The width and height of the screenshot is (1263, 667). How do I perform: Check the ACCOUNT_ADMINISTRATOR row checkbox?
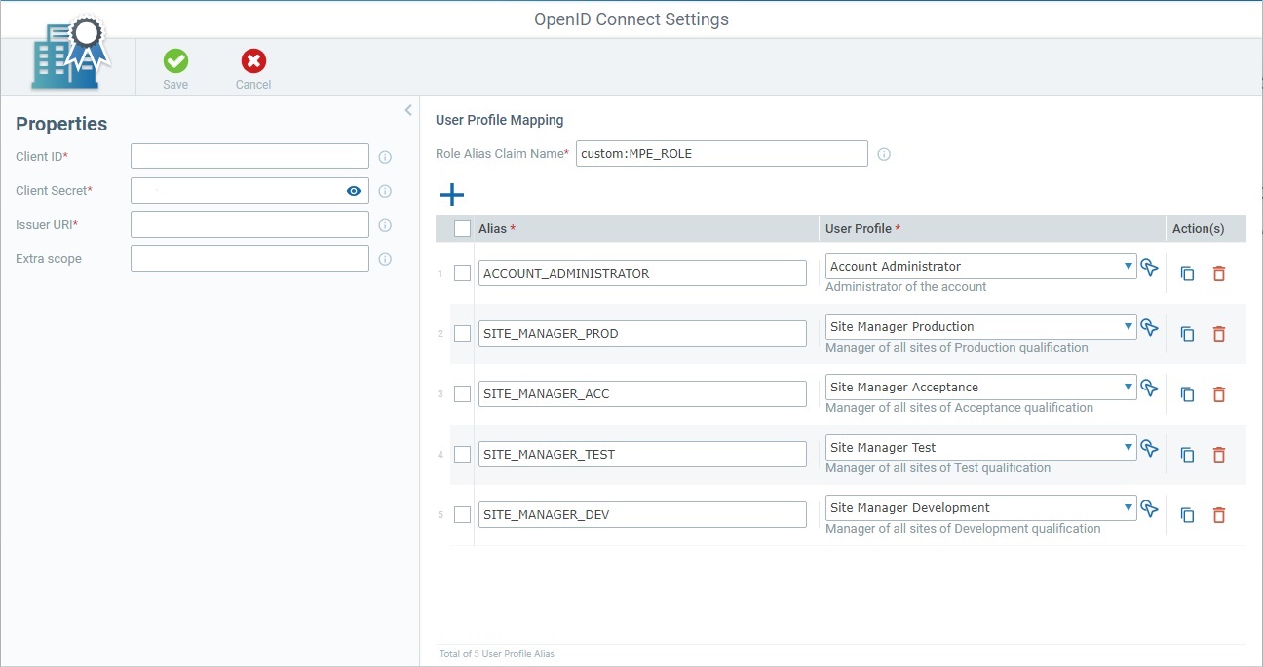click(x=463, y=274)
